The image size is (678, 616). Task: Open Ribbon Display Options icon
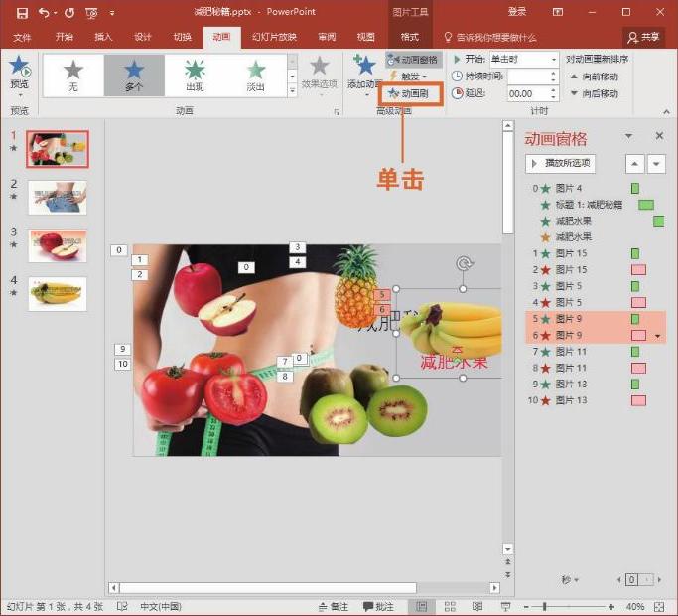[558, 12]
